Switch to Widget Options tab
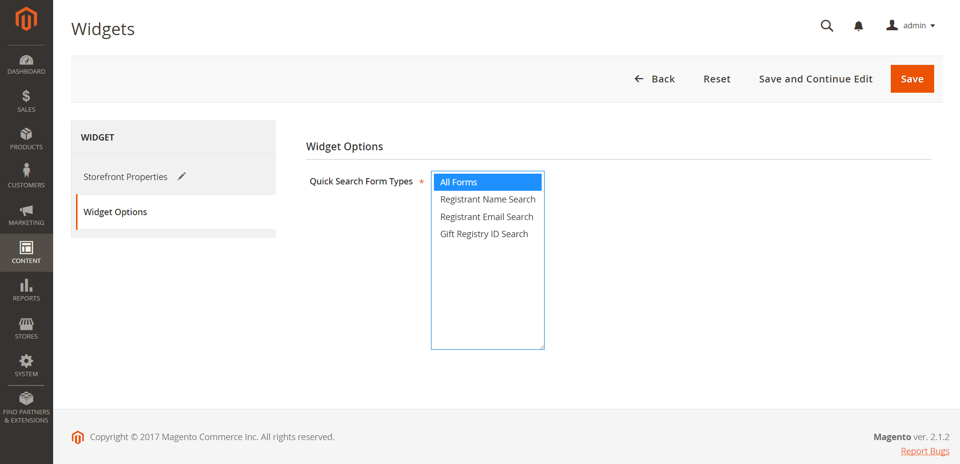Viewport: 960px width, 464px height. [176, 212]
